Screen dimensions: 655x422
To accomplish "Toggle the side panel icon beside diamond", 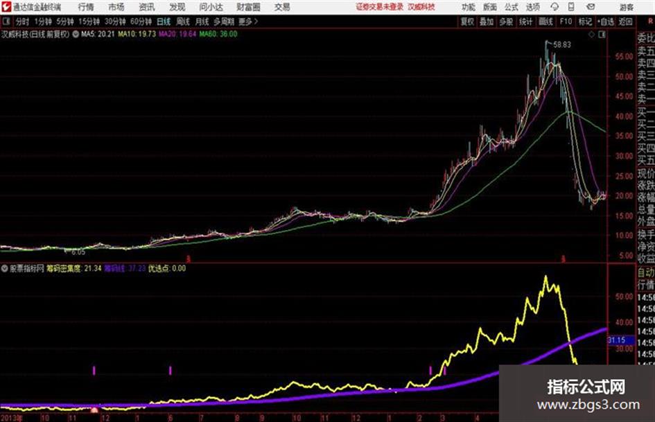I will point(602,35).
